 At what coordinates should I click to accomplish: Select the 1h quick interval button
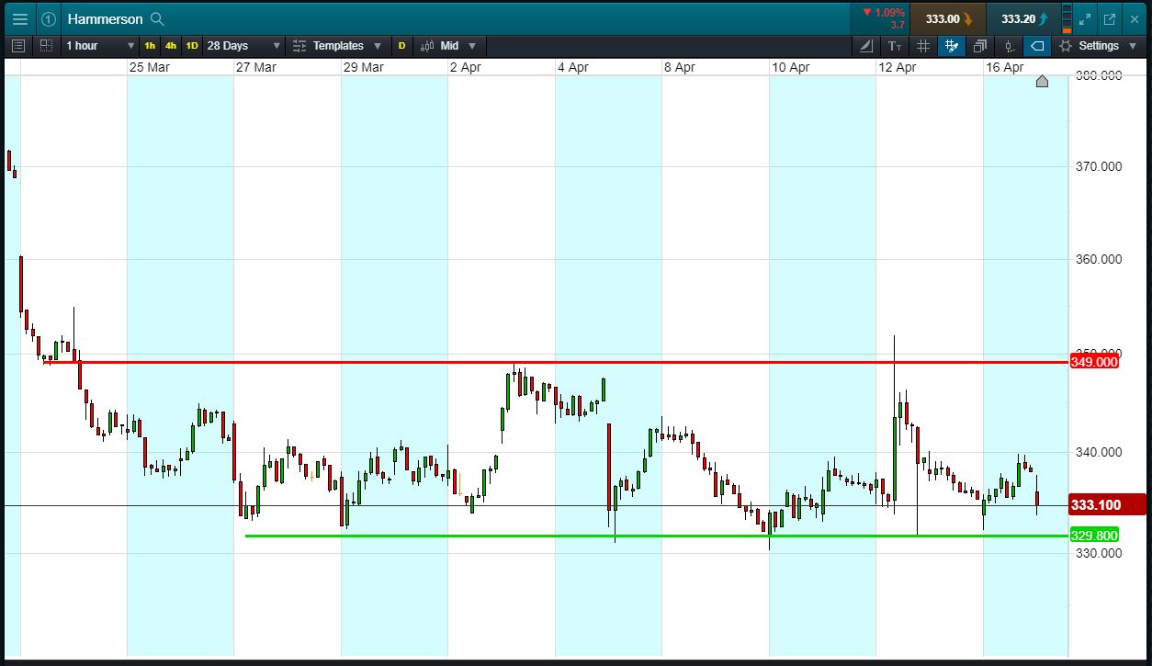coord(150,45)
